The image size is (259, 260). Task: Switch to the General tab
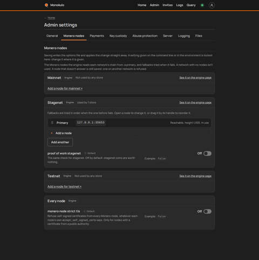pyautogui.click(x=52, y=36)
